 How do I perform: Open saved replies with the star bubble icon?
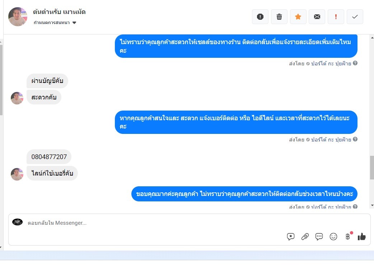pyautogui.click(x=290, y=237)
